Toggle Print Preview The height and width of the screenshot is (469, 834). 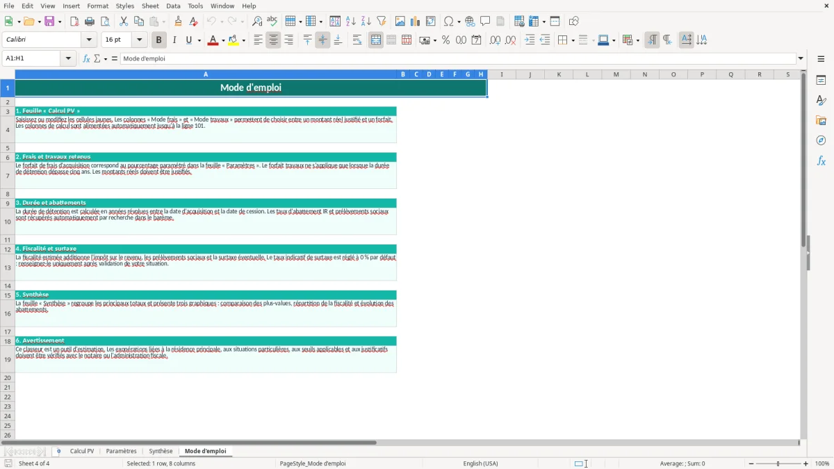point(105,22)
